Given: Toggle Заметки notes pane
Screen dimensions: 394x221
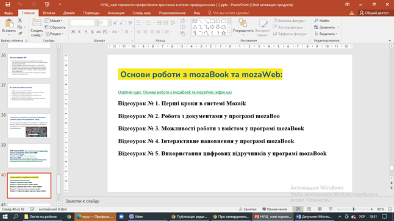Looking at the screenshot, I should pyautogui.click(x=248, y=209).
